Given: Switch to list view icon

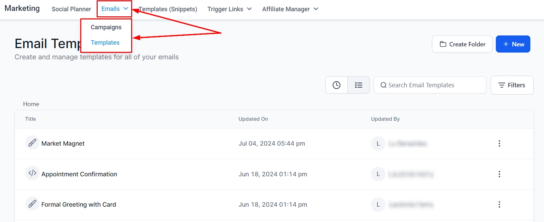Looking at the screenshot, I should [x=359, y=85].
